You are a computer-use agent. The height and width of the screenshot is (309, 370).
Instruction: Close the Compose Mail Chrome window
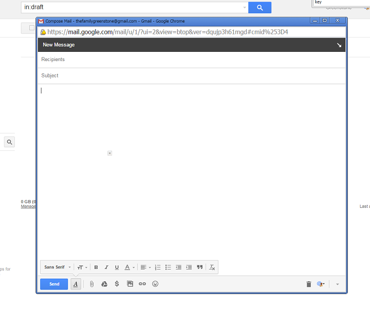point(338,21)
